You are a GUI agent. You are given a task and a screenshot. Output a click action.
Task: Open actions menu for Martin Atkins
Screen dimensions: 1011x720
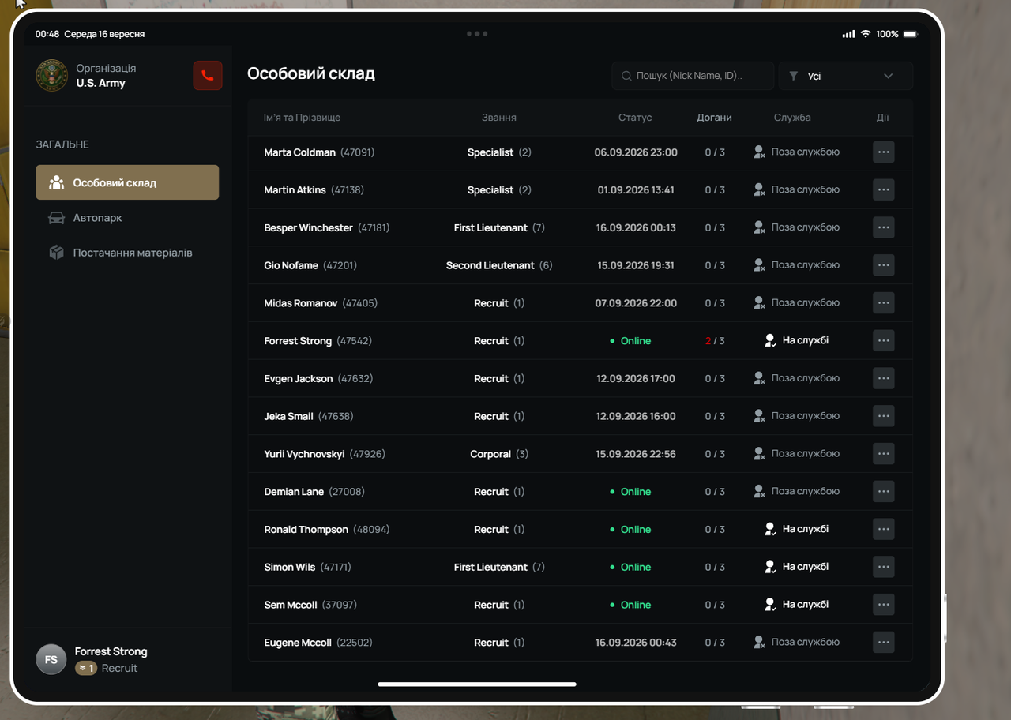click(884, 189)
